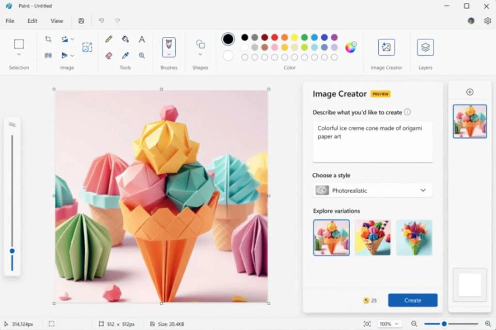Click the Create button in Image Creator

413,300
